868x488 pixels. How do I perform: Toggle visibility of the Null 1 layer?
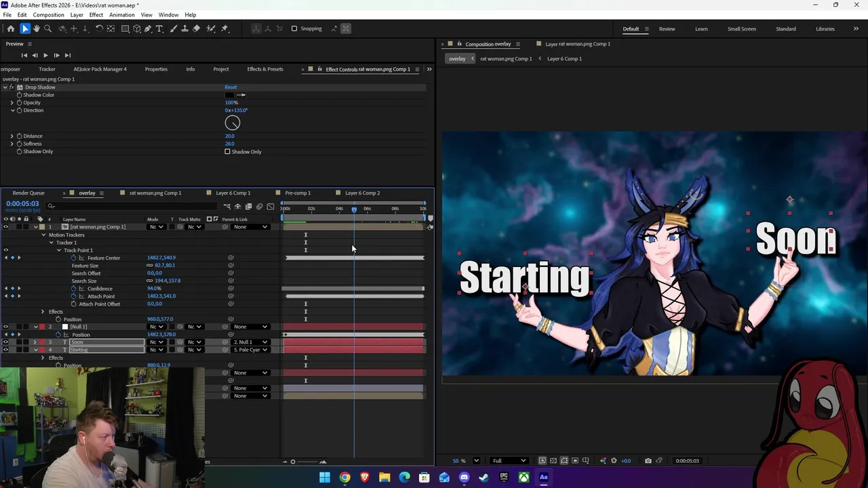(x=5, y=327)
